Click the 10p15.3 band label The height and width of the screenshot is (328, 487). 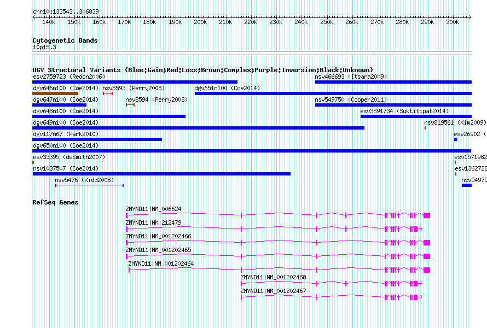(44, 47)
